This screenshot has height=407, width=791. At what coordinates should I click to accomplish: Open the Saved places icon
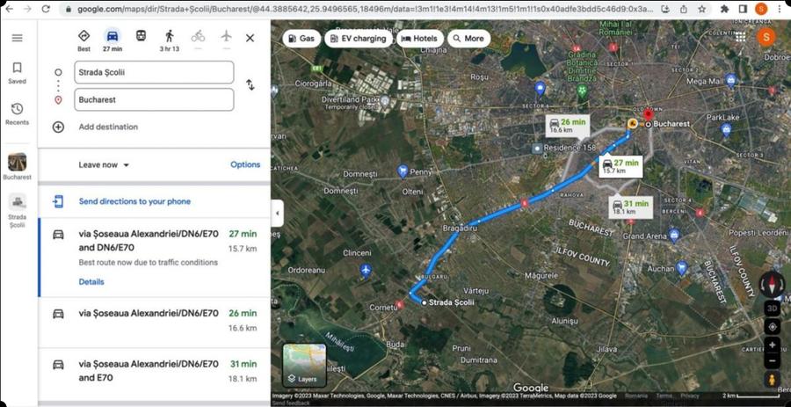coord(17,72)
